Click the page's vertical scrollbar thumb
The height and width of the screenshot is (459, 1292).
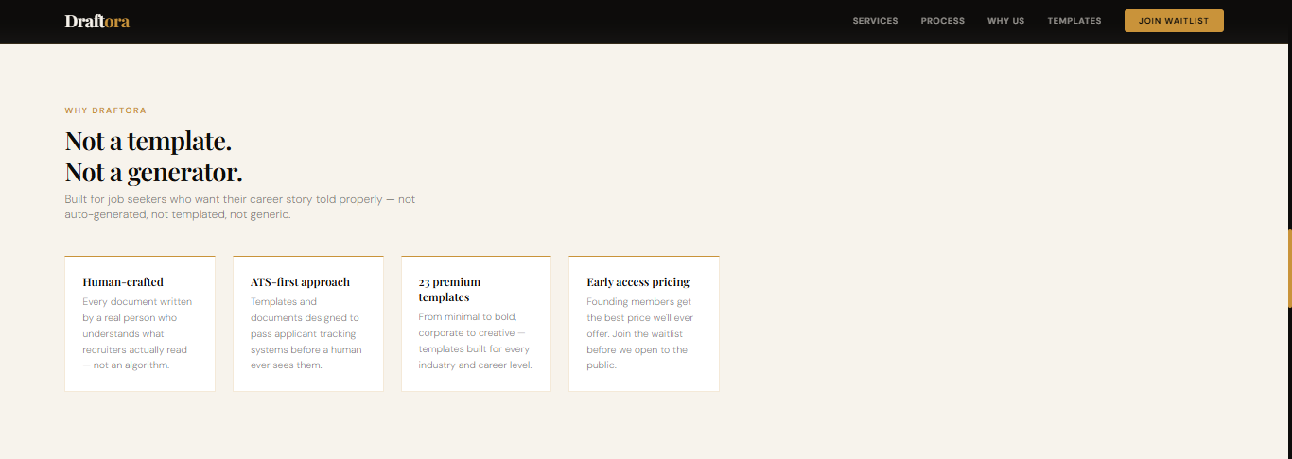pos(1289,268)
